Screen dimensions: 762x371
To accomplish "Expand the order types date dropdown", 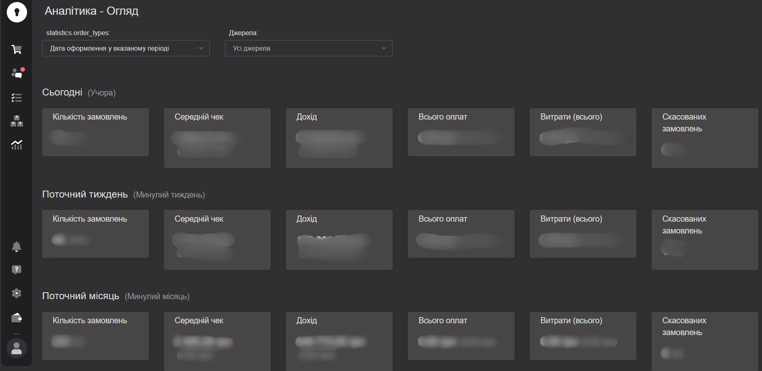I will point(126,48).
